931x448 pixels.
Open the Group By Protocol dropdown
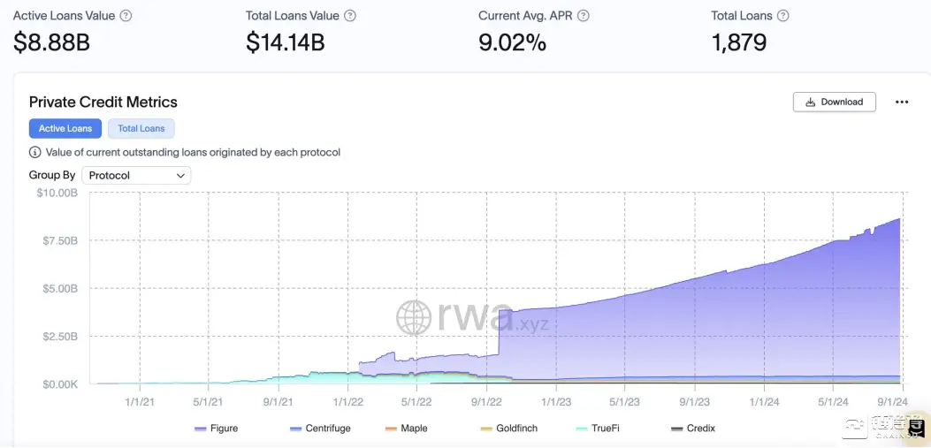click(x=136, y=175)
